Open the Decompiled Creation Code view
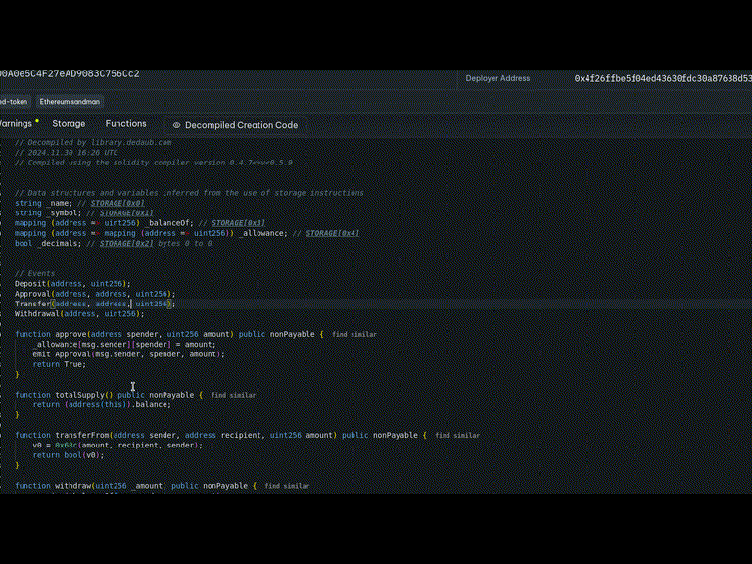 tap(241, 125)
